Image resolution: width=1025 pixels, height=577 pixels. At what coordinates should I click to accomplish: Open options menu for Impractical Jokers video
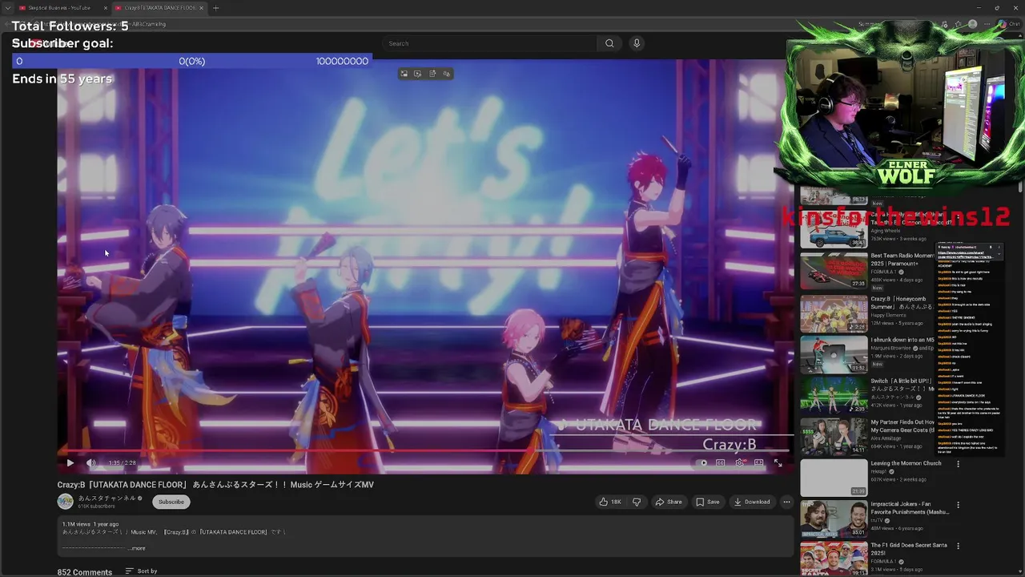pyautogui.click(x=958, y=505)
